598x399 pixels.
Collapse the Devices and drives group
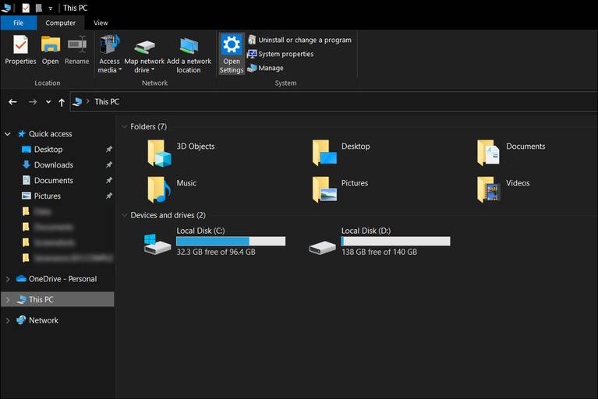[124, 215]
